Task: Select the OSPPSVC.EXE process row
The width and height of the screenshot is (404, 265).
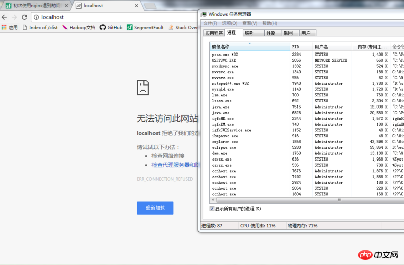Action: point(307,60)
